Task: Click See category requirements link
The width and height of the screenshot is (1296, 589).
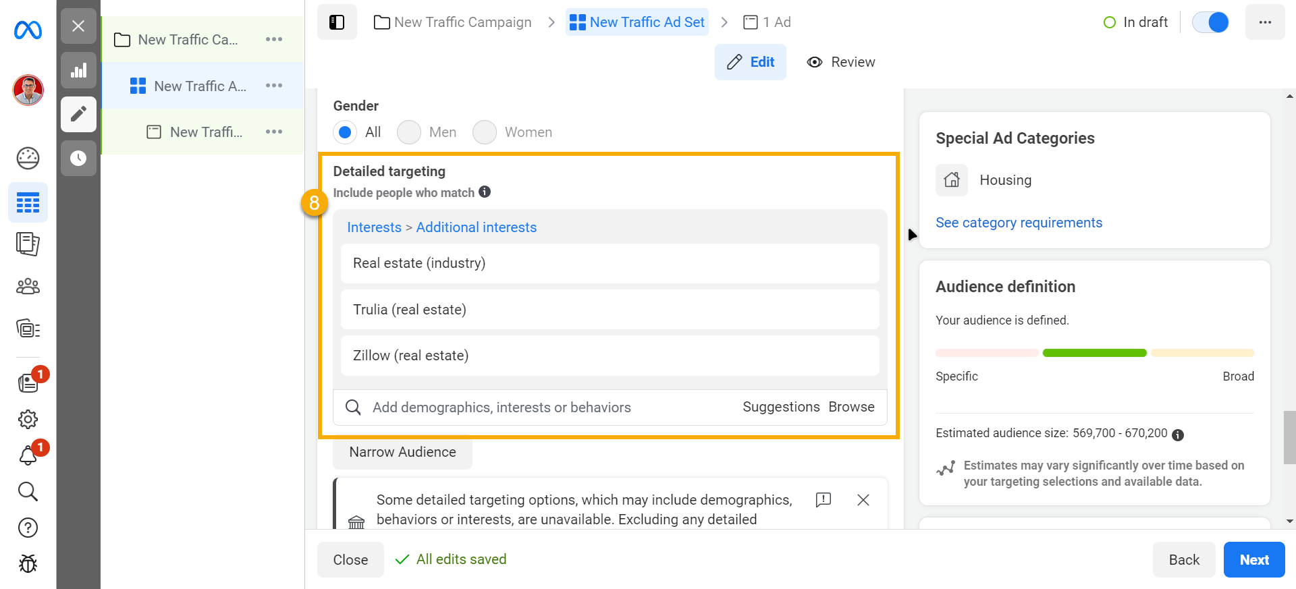Action: click(1019, 223)
